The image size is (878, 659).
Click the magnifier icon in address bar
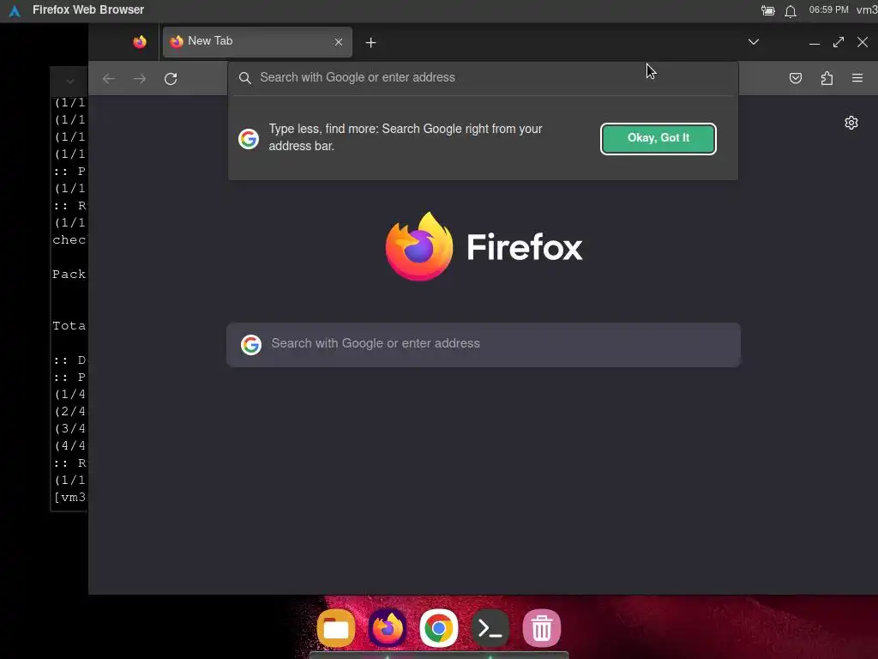click(244, 78)
